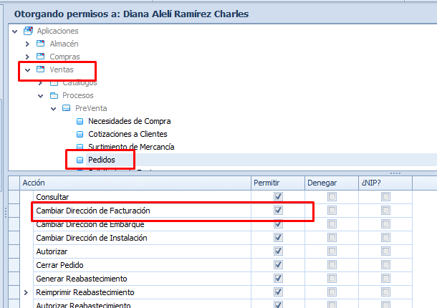Click the Compras module icon

(41, 57)
